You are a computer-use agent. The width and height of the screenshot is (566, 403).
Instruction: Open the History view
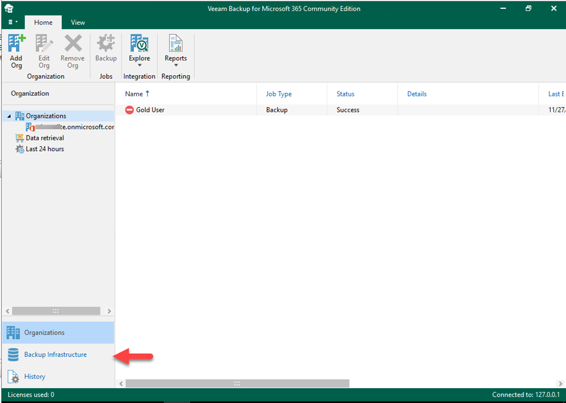(58, 377)
